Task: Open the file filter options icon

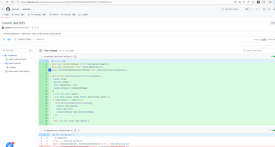Action: point(31,50)
